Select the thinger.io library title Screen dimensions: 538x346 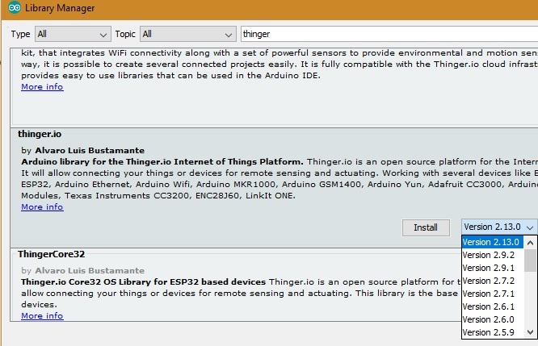click(40, 134)
